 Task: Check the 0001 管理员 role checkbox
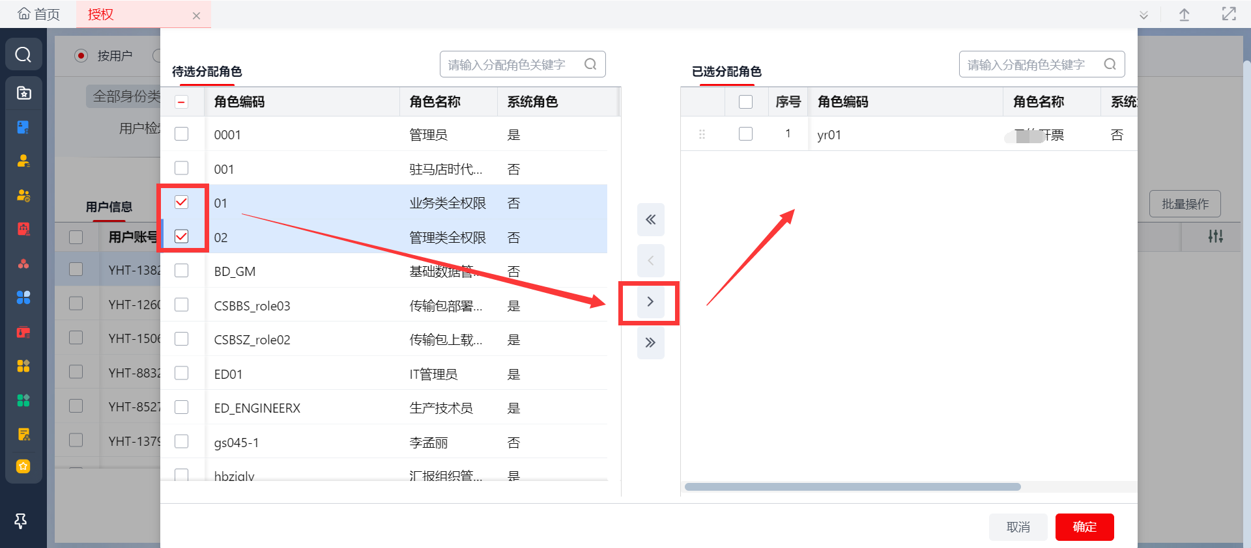coord(182,134)
